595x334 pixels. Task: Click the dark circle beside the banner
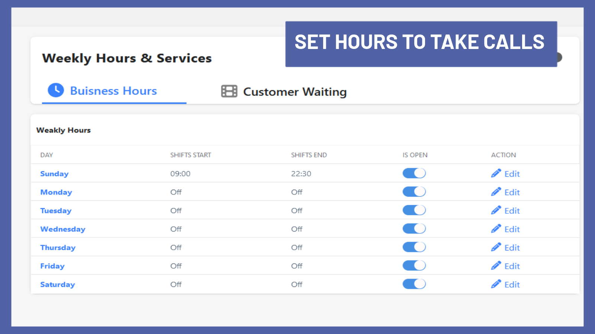[x=559, y=58]
